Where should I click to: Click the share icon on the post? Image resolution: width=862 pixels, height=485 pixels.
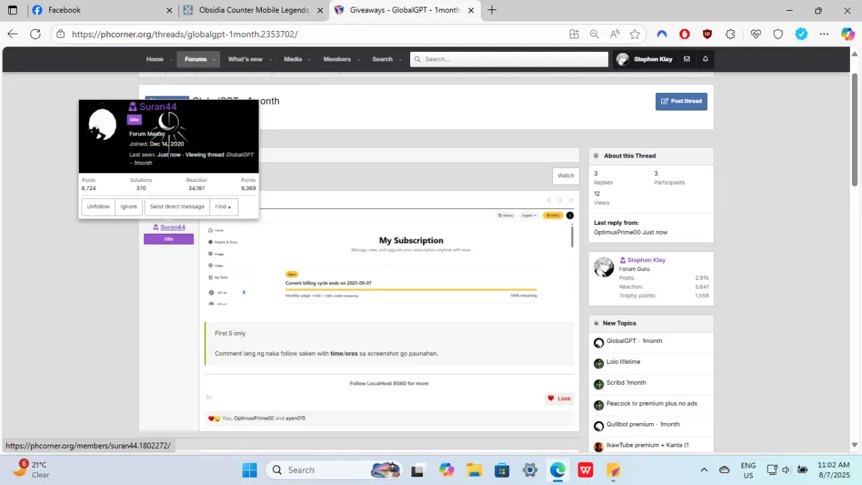[548, 200]
